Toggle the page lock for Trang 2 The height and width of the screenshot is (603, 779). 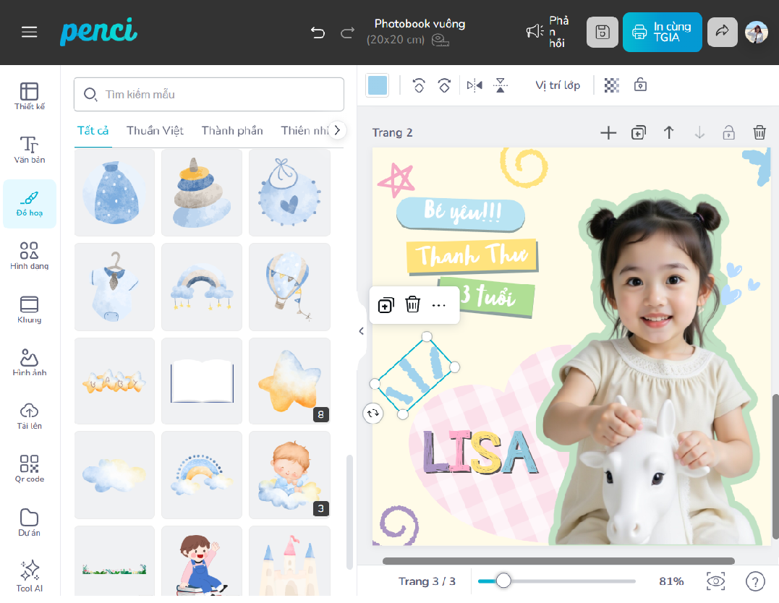pyautogui.click(x=728, y=132)
